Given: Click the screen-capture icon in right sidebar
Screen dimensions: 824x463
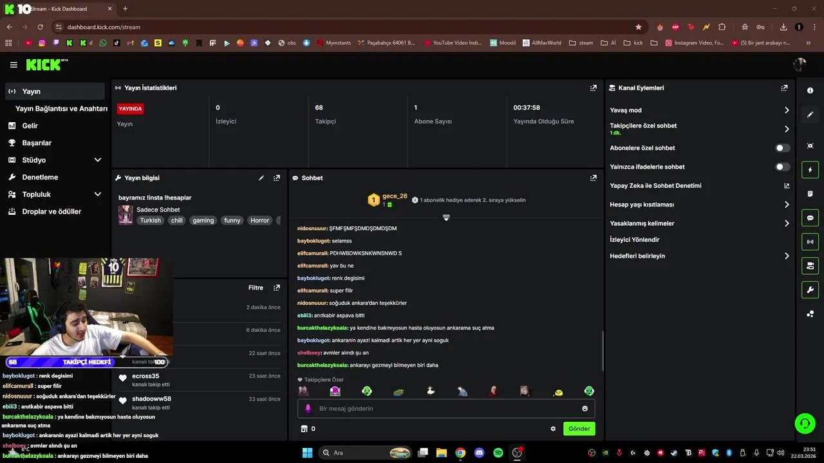Looking at the screenshot, I should point(810,146).
